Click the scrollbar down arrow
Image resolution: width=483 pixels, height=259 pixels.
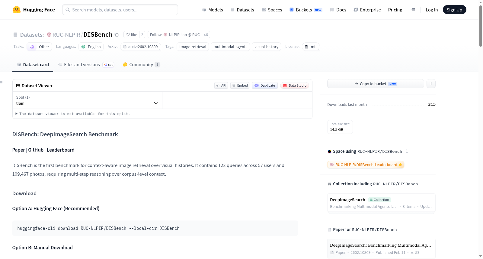click(x=481, y=256)
